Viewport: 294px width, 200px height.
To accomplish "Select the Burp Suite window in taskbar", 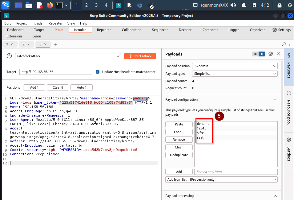I will click(x=119, y=5).
